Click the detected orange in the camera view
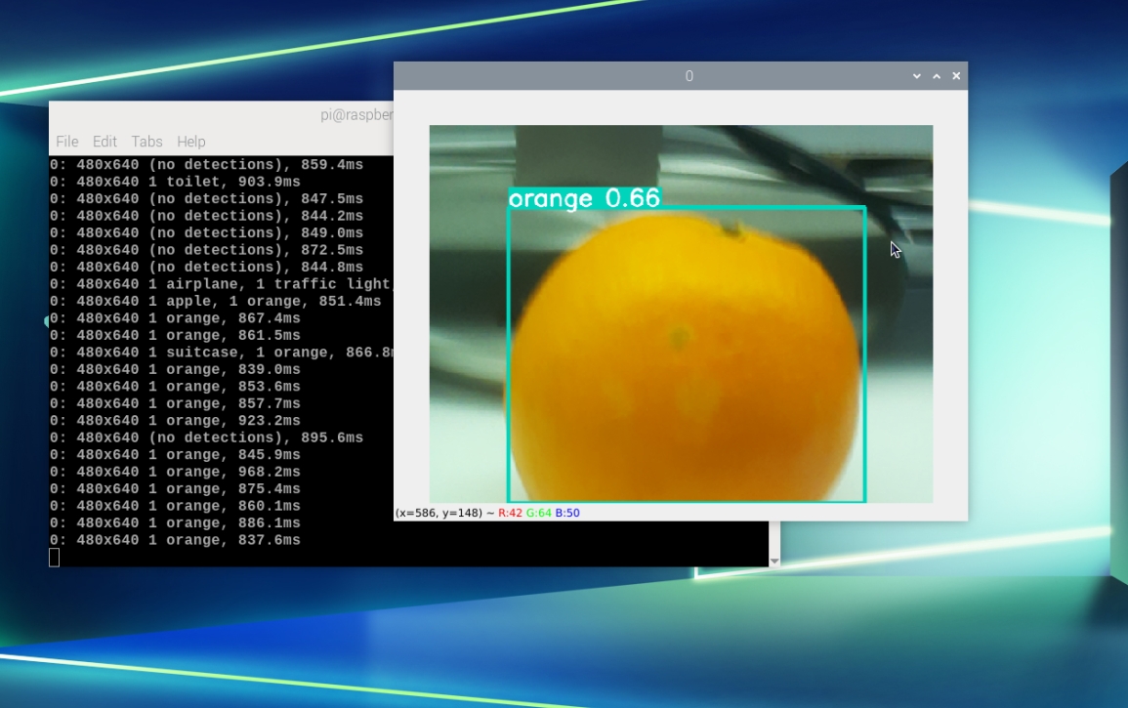 coord(687,359)
